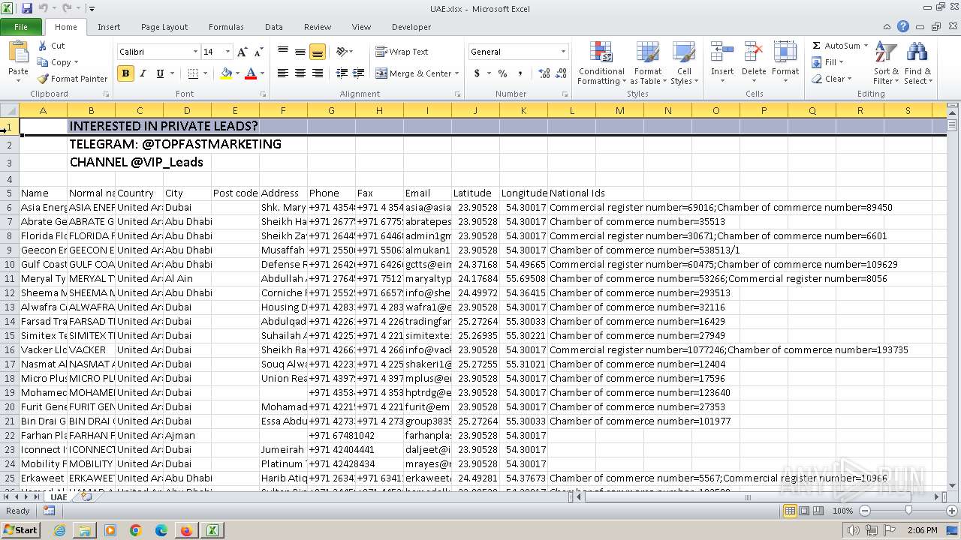Click Increase Decimal icon
This screenshot has width=961, height=540.
544,73
